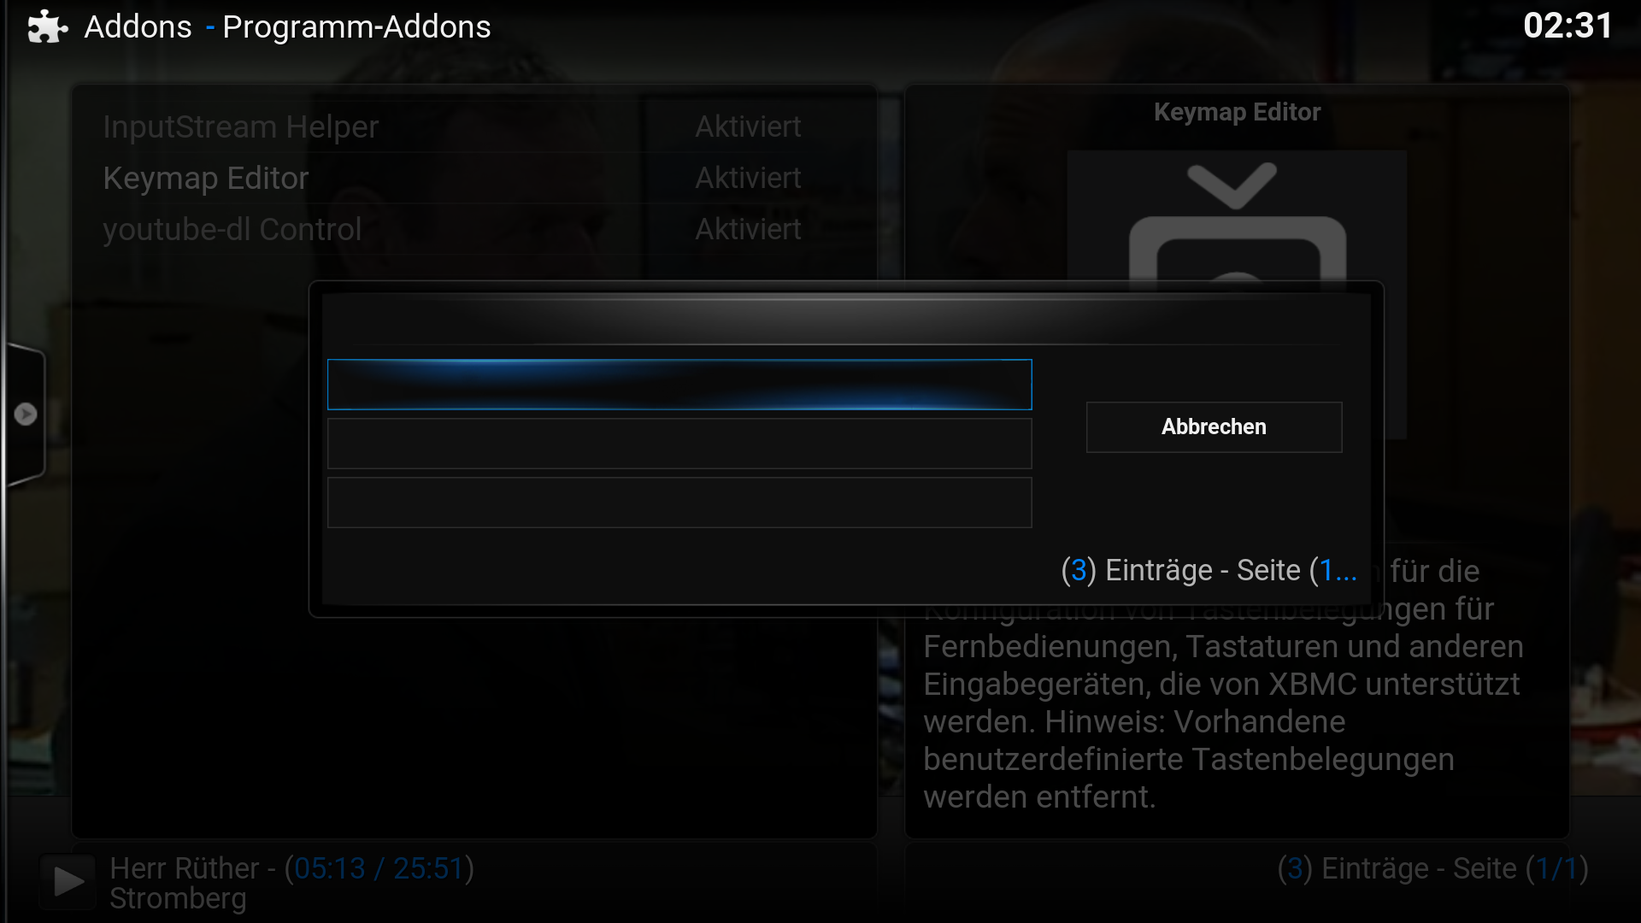Open the side menu arrow handle
This screenshot has width=1641, height=923.
tap(26, 414)
